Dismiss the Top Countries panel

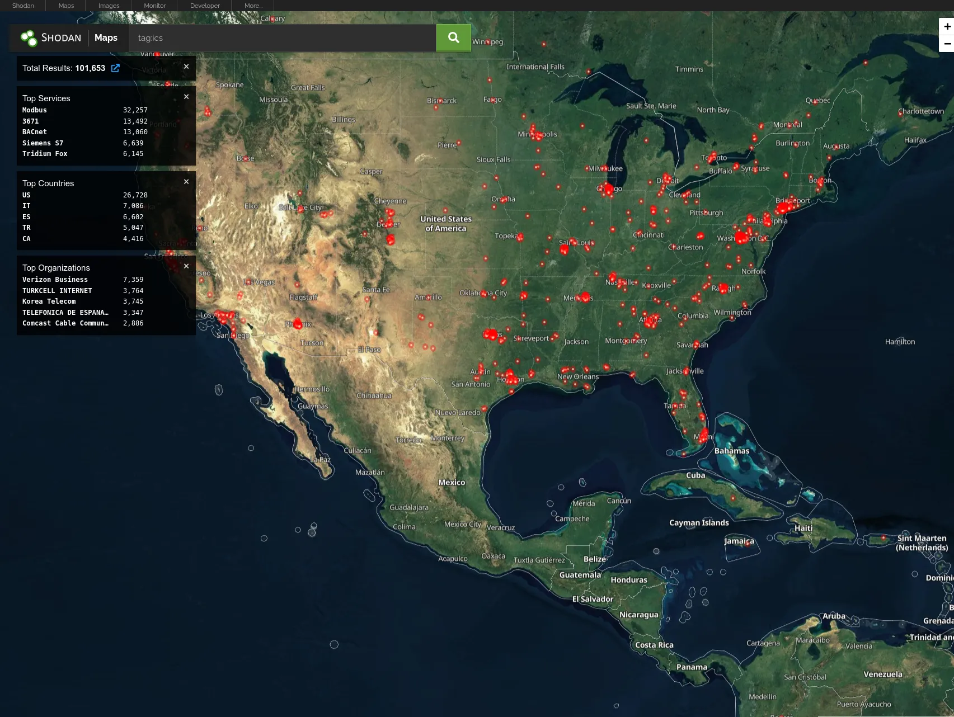186,181
